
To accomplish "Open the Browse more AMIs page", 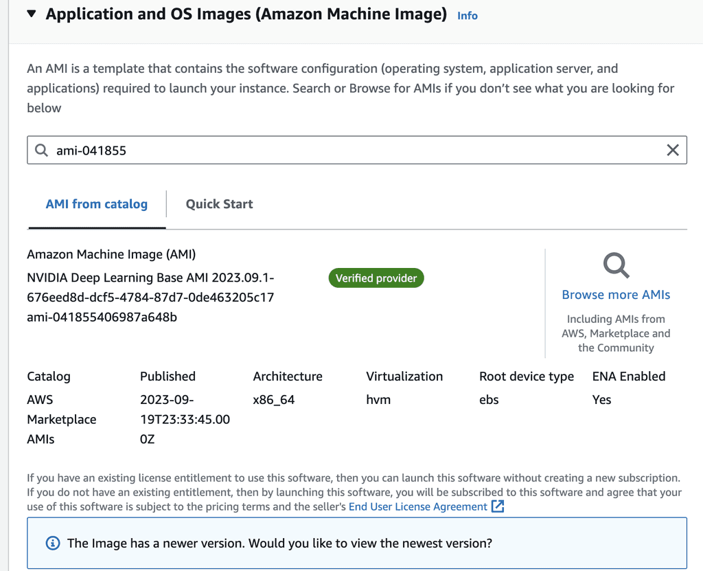I will point(615,294).
